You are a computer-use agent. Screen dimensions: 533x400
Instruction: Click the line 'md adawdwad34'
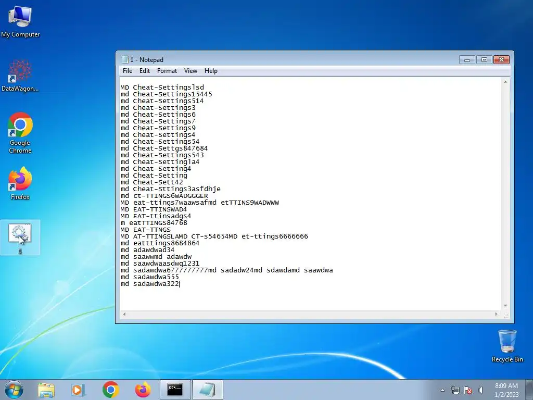147,250
